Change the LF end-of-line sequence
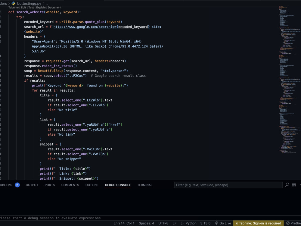301x226 pixels. (175, 223)
